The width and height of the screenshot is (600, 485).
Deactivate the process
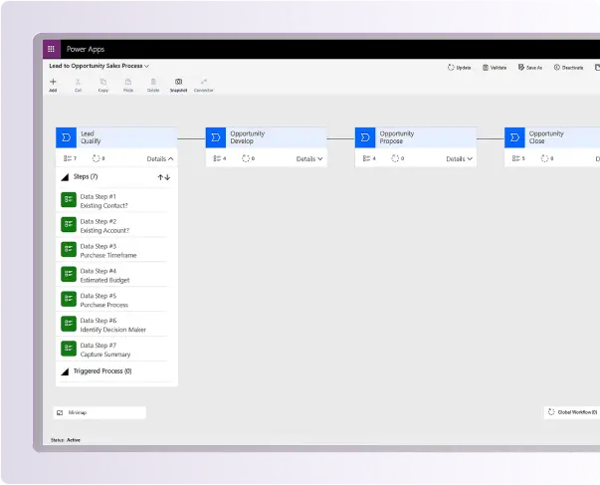pos(568,68)
